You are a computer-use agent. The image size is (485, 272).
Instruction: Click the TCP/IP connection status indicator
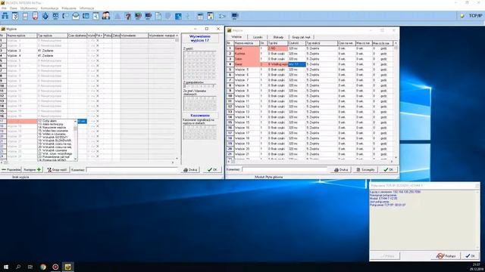(x=471, y=16)
